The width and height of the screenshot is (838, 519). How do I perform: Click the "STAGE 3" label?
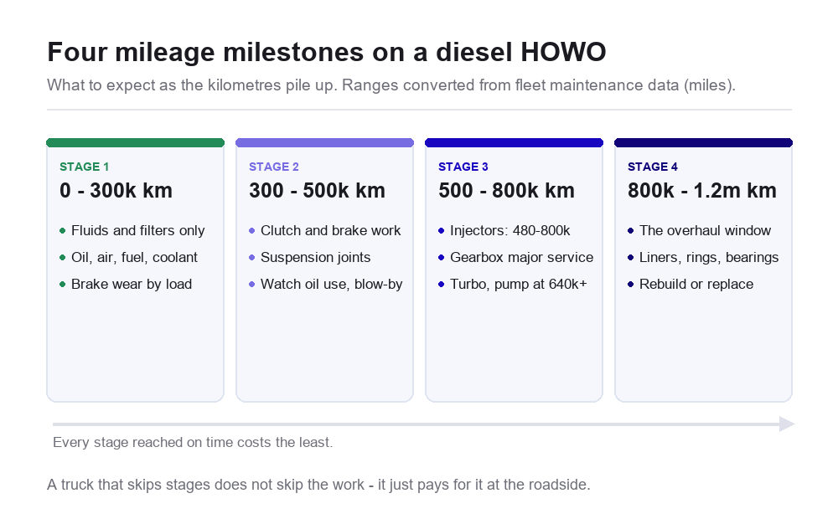(x=463, y=167)
